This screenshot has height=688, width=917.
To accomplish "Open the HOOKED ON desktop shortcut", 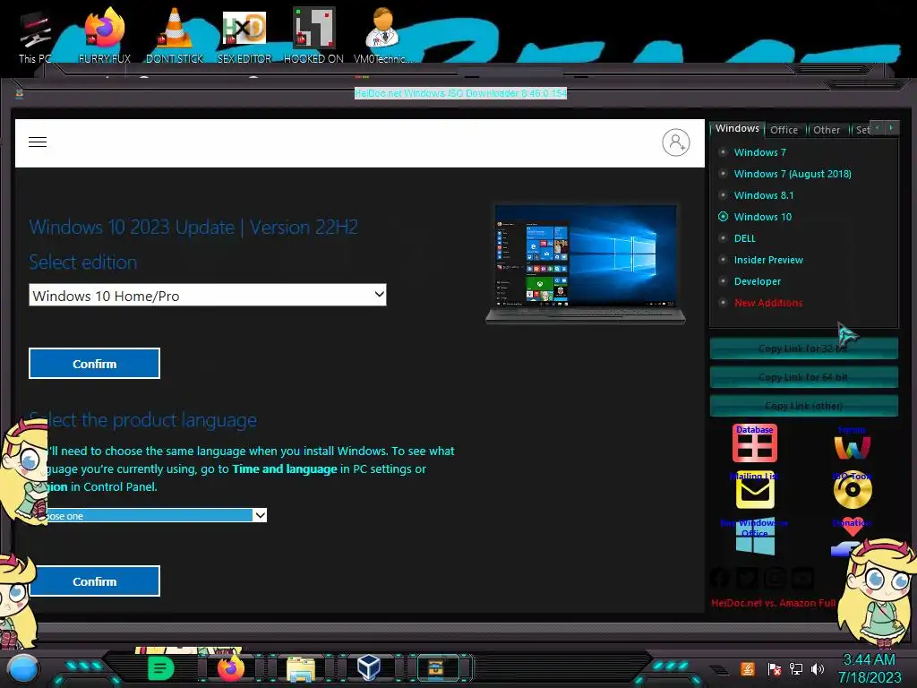I will [314, 36].
